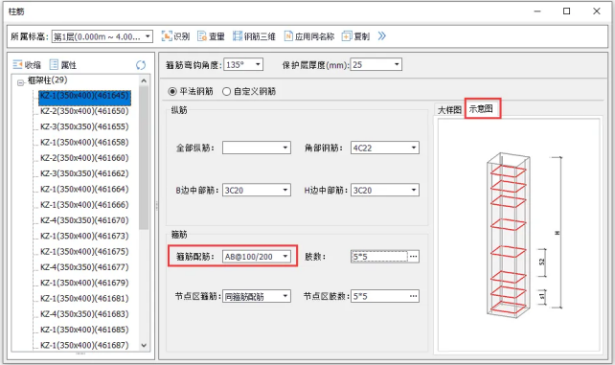615x365 pixels.
Task: Select KZ-1(350x400)(461666) tree item
Action: 84,205
